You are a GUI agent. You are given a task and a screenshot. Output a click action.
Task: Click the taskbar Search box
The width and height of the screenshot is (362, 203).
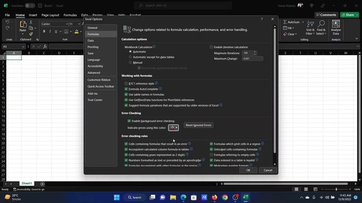click(x=135, y=197)
